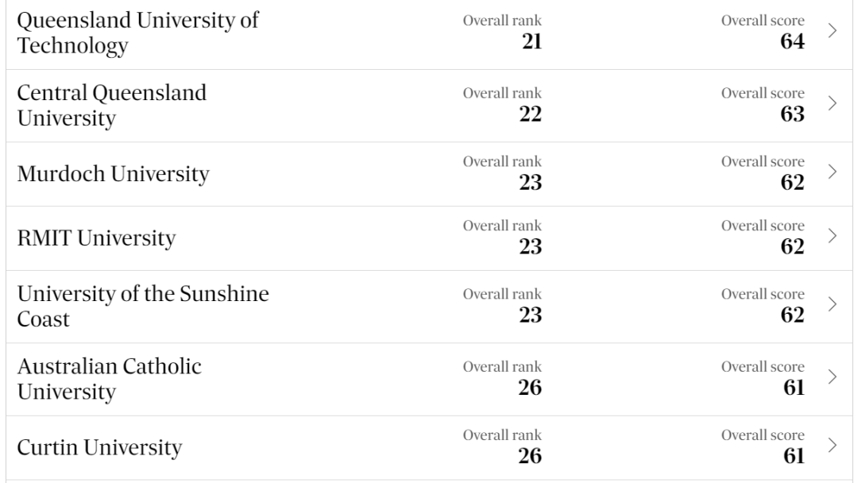This screenshot has width=858, height=483.
Task: Select Curtin University's overall score of 61
Action: (792, 455)
